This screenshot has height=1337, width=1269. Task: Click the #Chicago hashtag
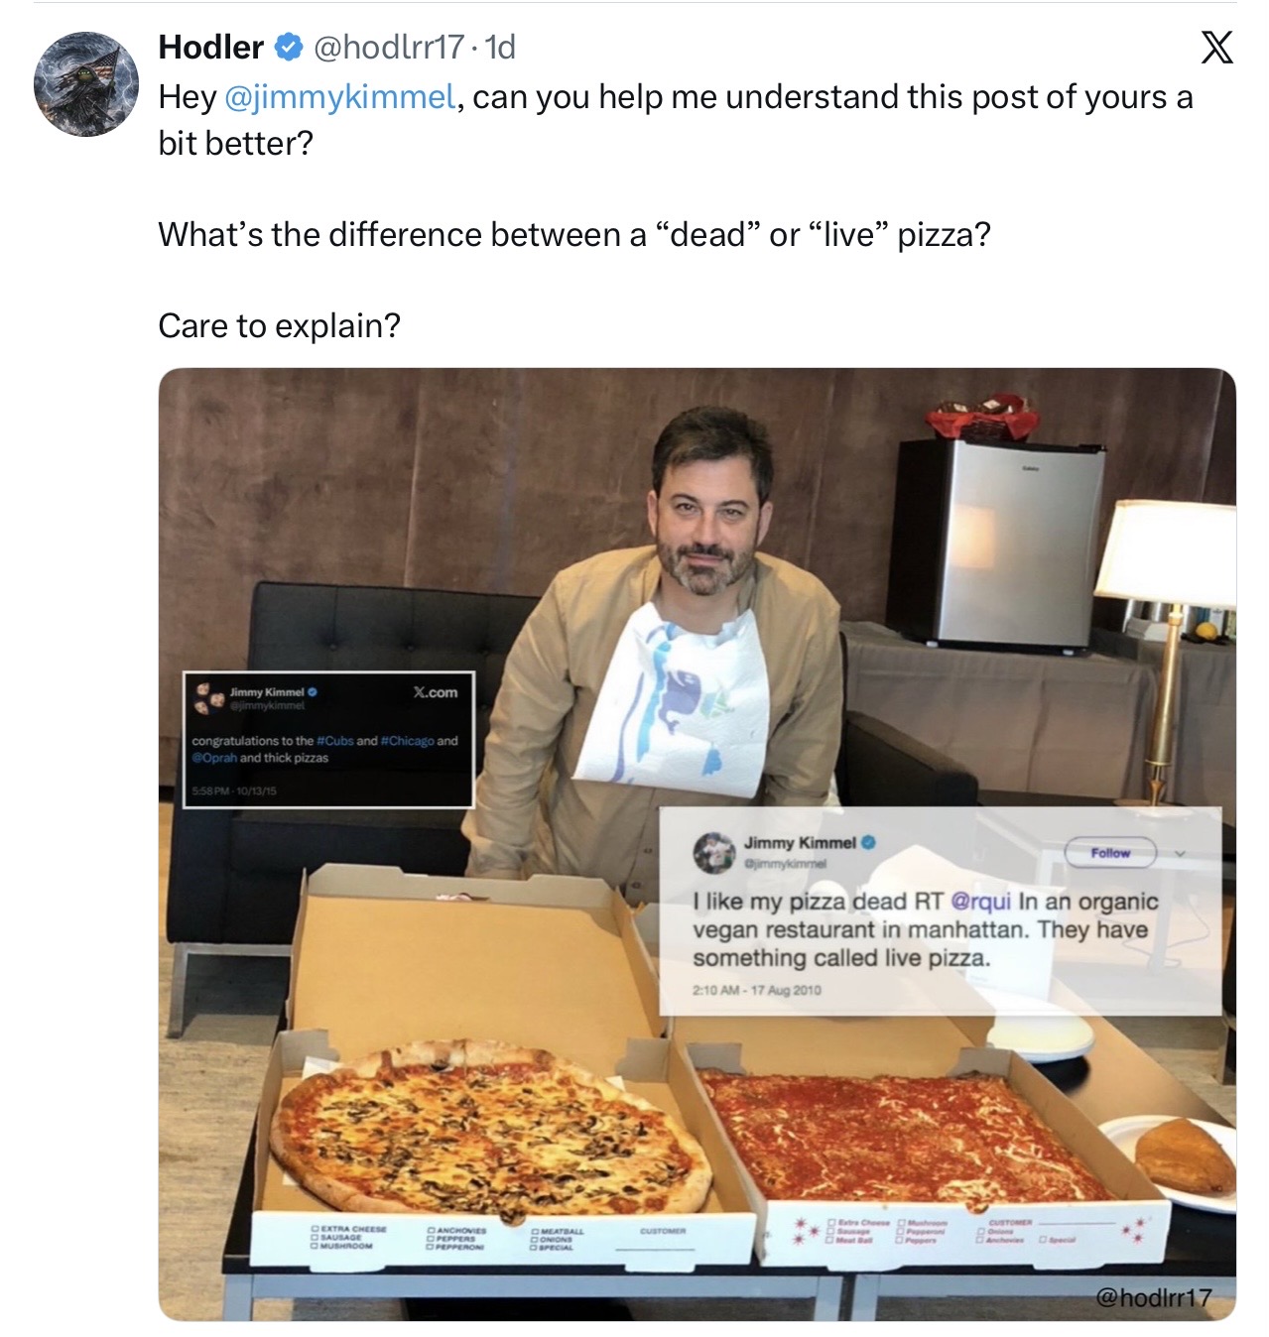[408, 741]
